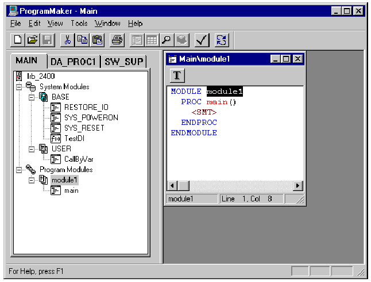Click the routine list view icon

click(x=137, y=40)
